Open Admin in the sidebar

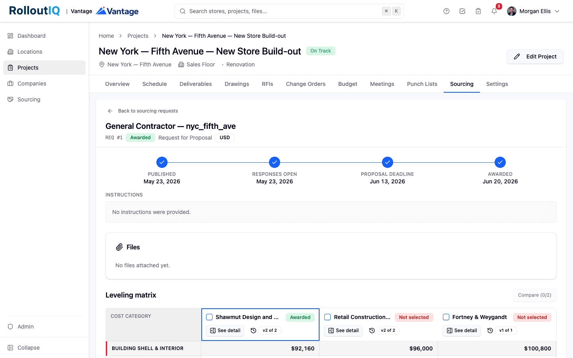[44, 327]
